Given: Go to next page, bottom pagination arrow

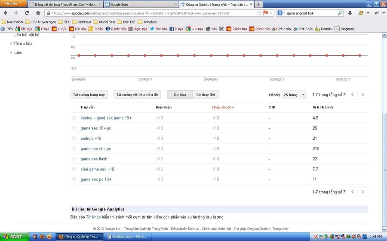Looking at the screenshot, I should (x=362, y=192).
